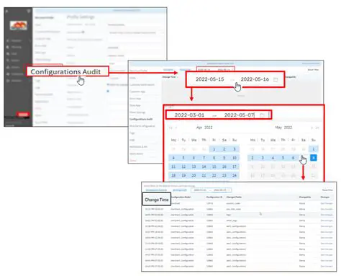This screenshot has width=341, height=276.
Task: Pick April 7 in the calendar
Action: 204,158
